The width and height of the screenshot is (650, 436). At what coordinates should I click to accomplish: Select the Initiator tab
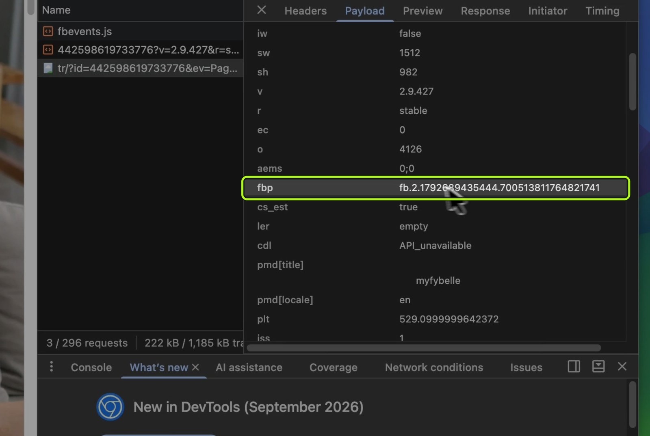pos(548,11)
